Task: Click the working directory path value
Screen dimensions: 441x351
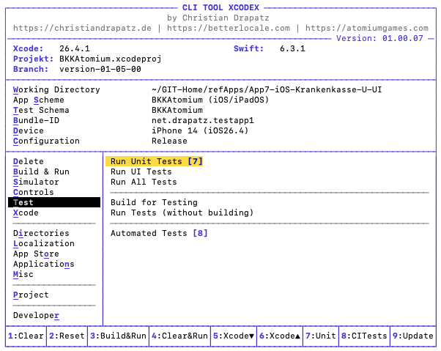Action: (267, 89)
